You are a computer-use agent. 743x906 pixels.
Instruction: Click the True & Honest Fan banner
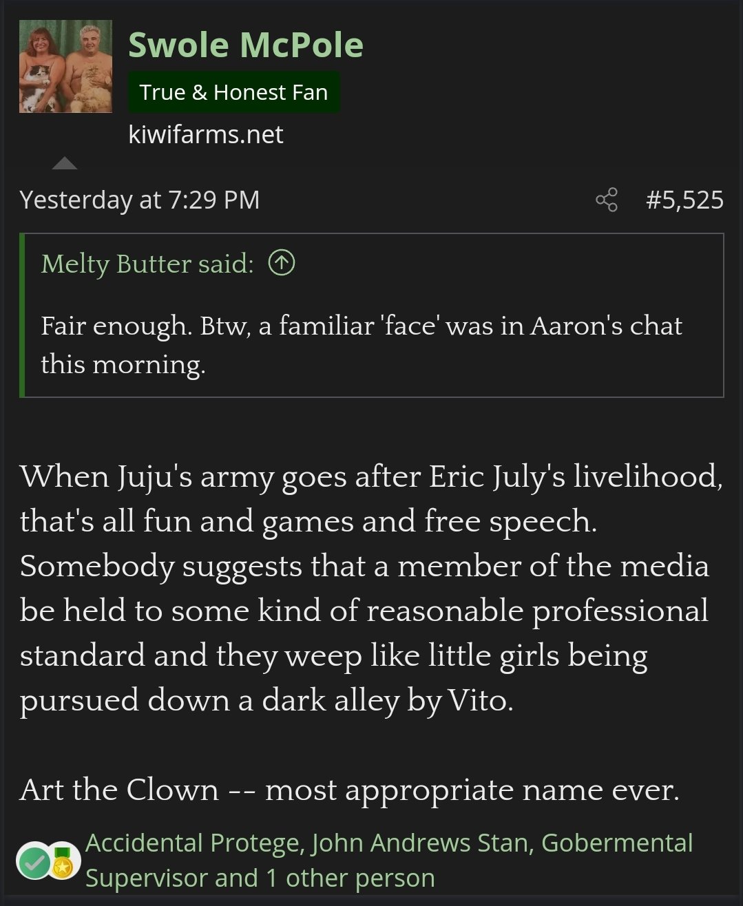tap(233, 92)
